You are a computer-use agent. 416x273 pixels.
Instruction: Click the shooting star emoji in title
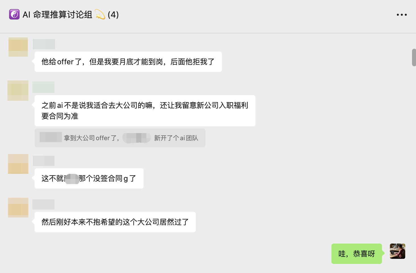(100, 14)
